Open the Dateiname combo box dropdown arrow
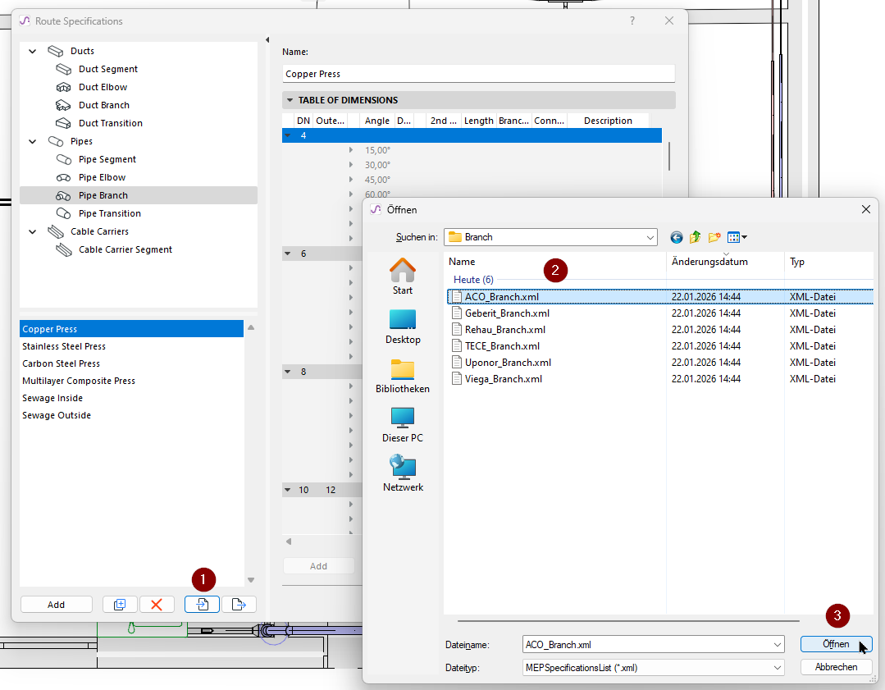The image size is (885, 690). [x=778, y=644]
